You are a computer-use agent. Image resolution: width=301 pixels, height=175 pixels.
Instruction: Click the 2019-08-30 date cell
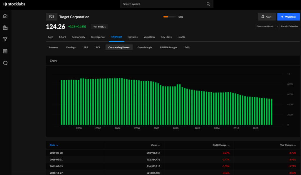point(56,153)
